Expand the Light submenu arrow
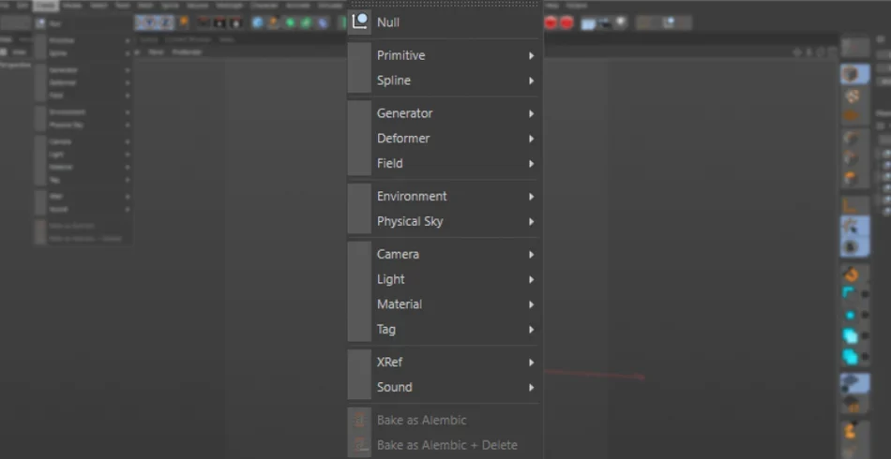 (531, 279)
